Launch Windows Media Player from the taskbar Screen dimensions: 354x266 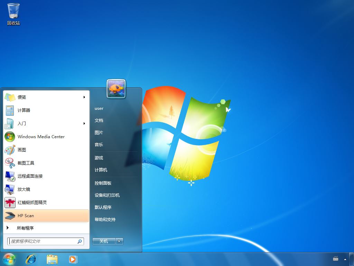[x=73, y=259]
